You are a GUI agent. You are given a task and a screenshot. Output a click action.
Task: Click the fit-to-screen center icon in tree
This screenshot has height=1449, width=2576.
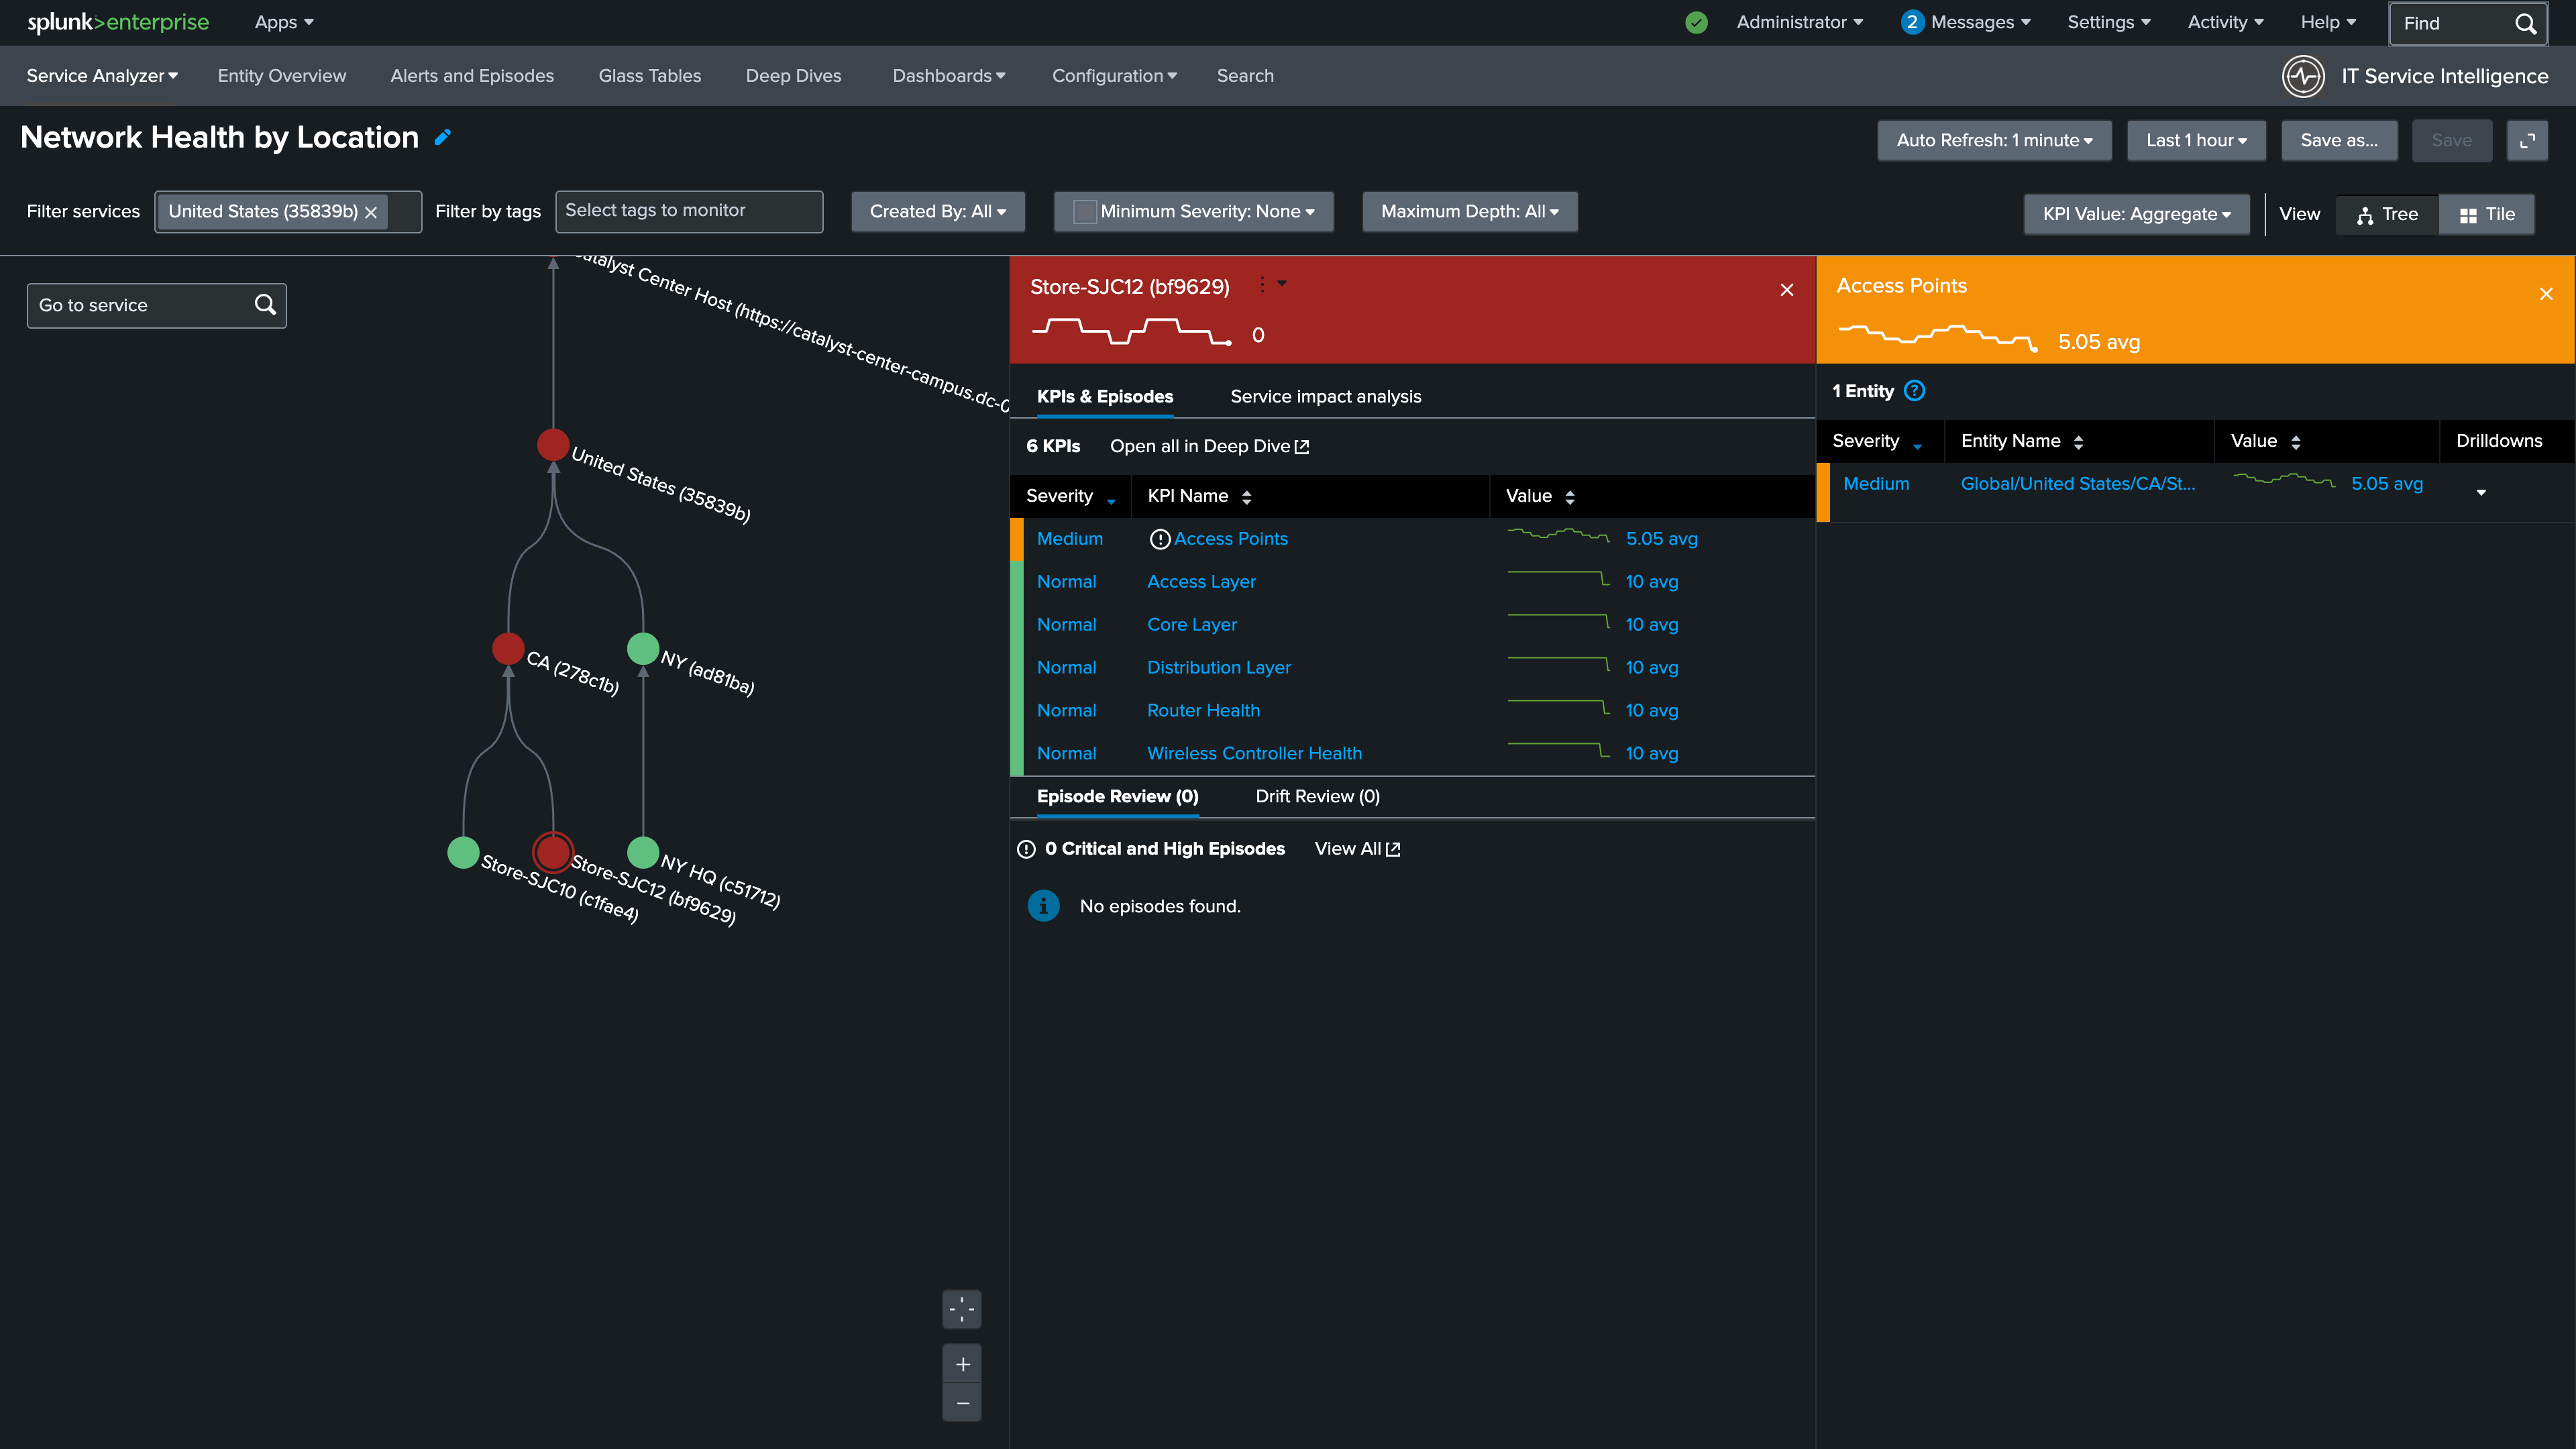pyautogui.click(x=962, y=1309)
